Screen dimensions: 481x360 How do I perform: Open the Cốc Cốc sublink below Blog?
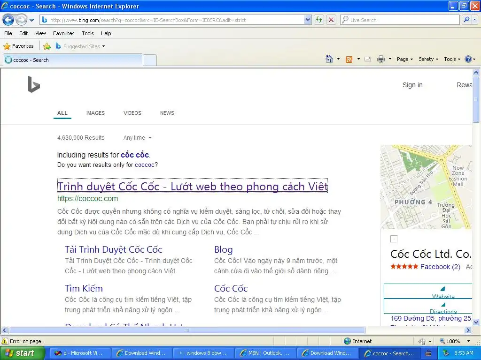point(231,288)
